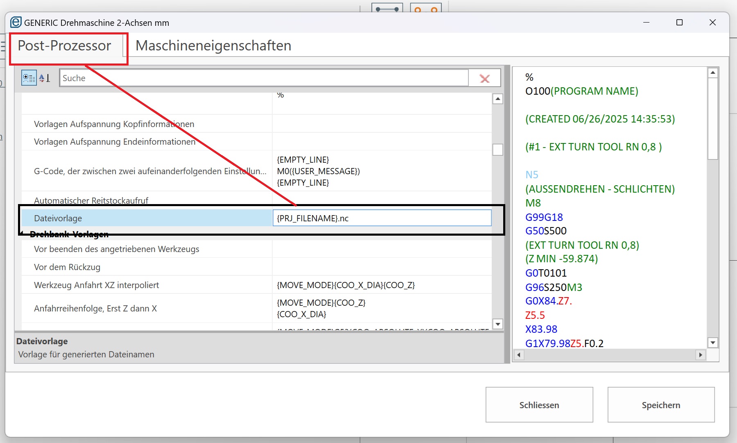Close the GENERIC Drehmaschine dialog window
Screen dimensions: 737x443
point(712,22)
